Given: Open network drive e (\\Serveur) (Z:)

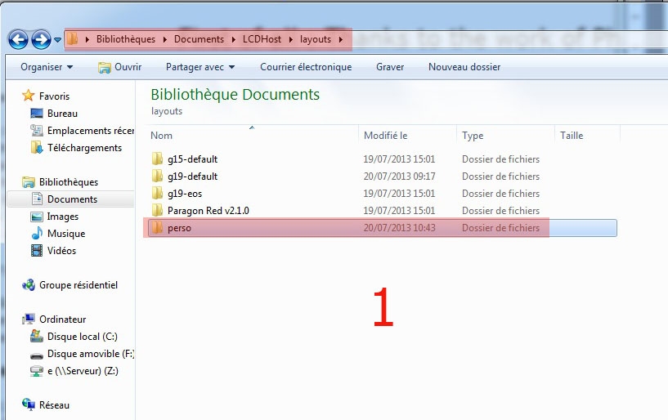Looking at the screenshot, I should [x=83, y=371].
